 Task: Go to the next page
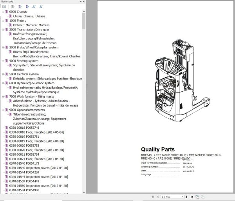(187, 197)
